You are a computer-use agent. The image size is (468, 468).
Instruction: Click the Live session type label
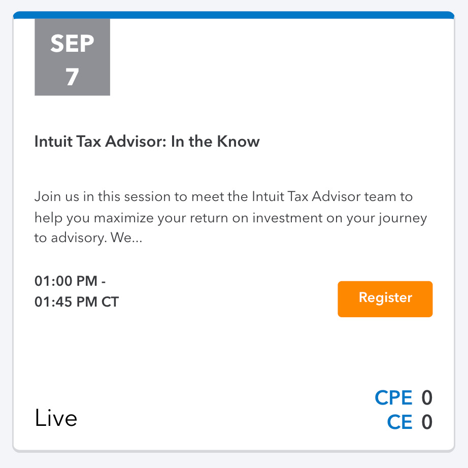click(x=56, y=418)
